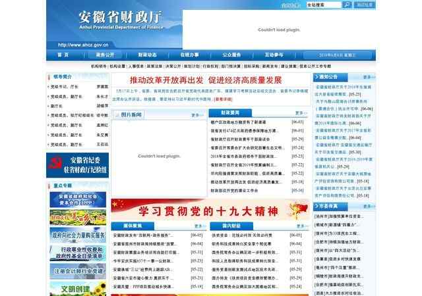Open 媒体聚焦 item about 安徽省六安市
Viewport: 422px width, 296px height.
[x=144, y=278]
